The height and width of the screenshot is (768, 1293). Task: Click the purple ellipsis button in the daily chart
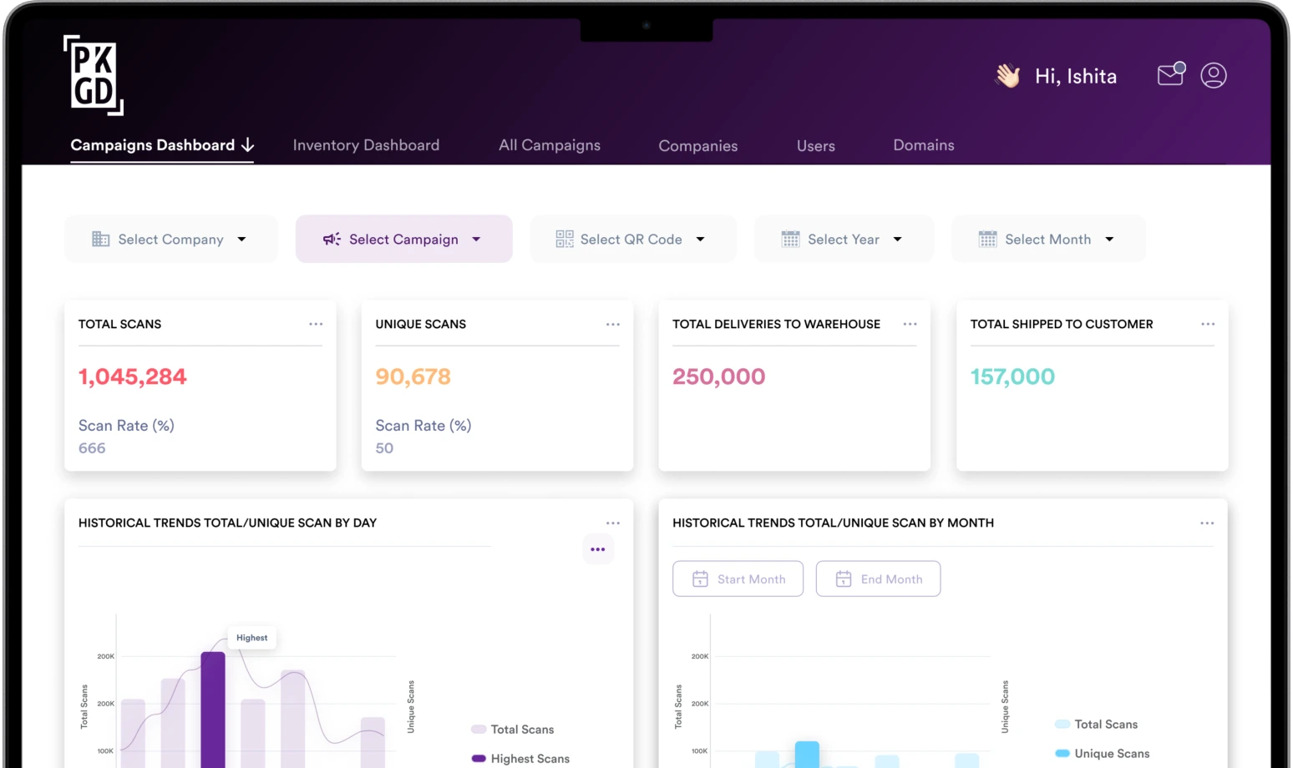click(x=597, y=549)
